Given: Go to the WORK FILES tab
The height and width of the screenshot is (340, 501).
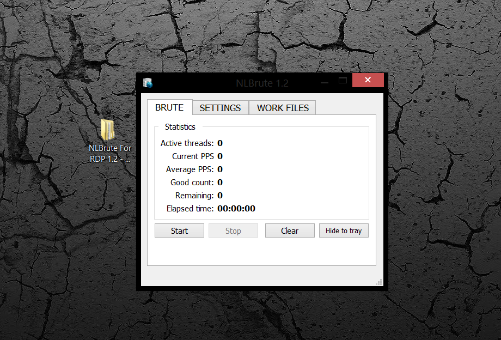Looking at the screenshot, I should [283, 108].
